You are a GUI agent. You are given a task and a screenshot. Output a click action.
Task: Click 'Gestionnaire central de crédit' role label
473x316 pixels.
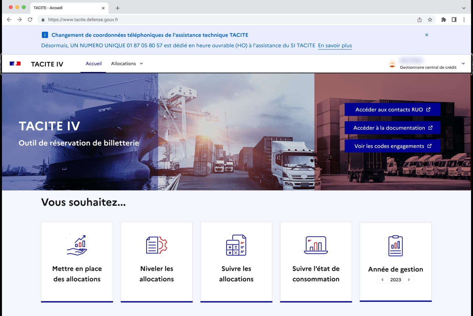coord(428,67)
